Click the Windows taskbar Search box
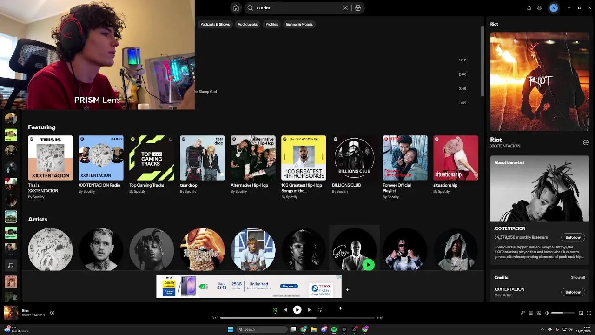The width and height of the screenshot is (595, 335). (x=262, y=329)
